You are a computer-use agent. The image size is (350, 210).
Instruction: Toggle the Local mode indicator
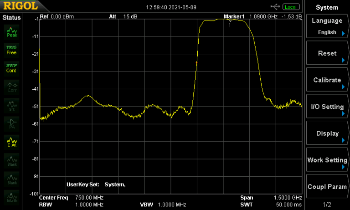tap(291, 7)
